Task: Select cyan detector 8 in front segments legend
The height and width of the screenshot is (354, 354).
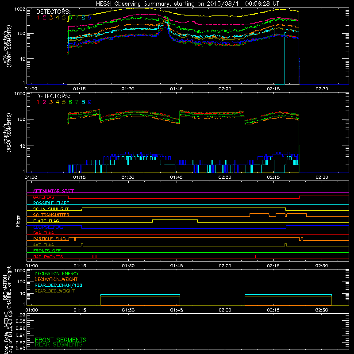Action: tap(83, 18)
